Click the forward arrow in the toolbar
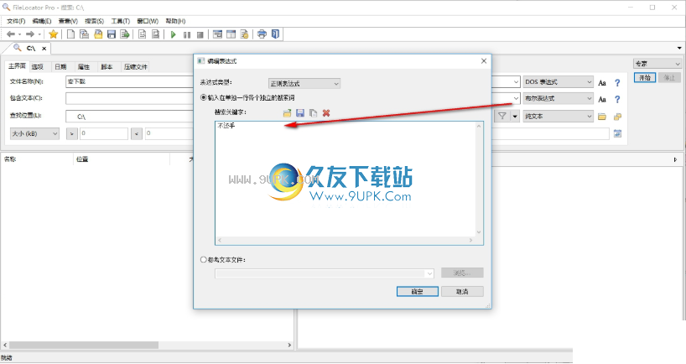Screen dimensions: 686x364 tap(29, 34)
